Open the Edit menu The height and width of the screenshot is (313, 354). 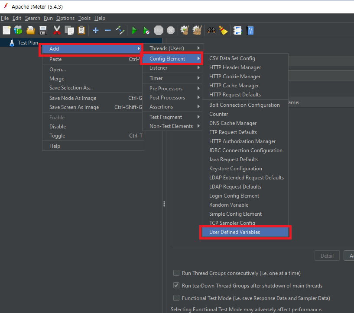[17, 18]
